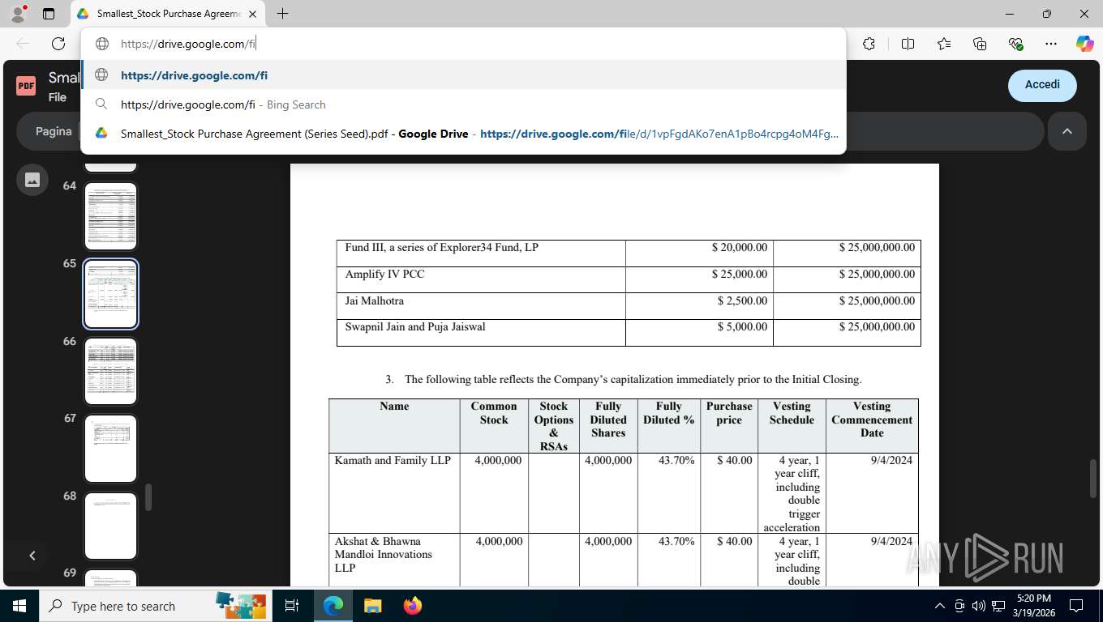The image size is (1103, 622).
Task: Open browser extensions puzzle icon
Action: click(869, 44)
